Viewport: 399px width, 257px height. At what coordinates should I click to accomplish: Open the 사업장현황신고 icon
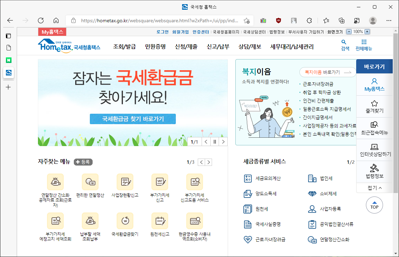tap(125, 182)
